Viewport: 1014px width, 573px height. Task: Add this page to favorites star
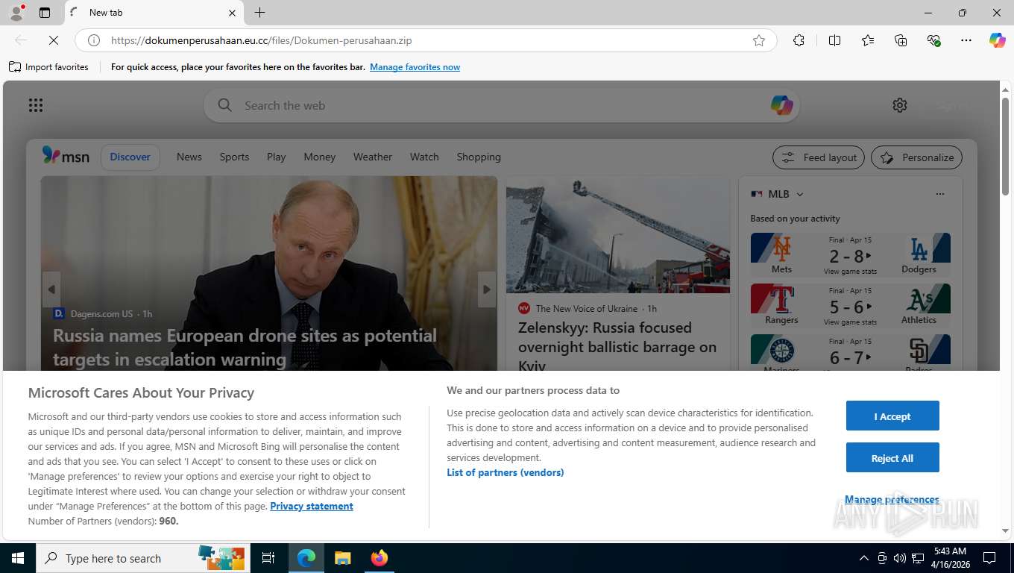pos(759,40)
